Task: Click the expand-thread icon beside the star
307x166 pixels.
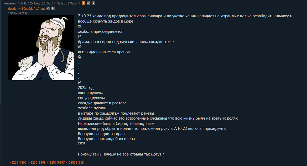Action: pyautogui.click(x=89, y=3)
